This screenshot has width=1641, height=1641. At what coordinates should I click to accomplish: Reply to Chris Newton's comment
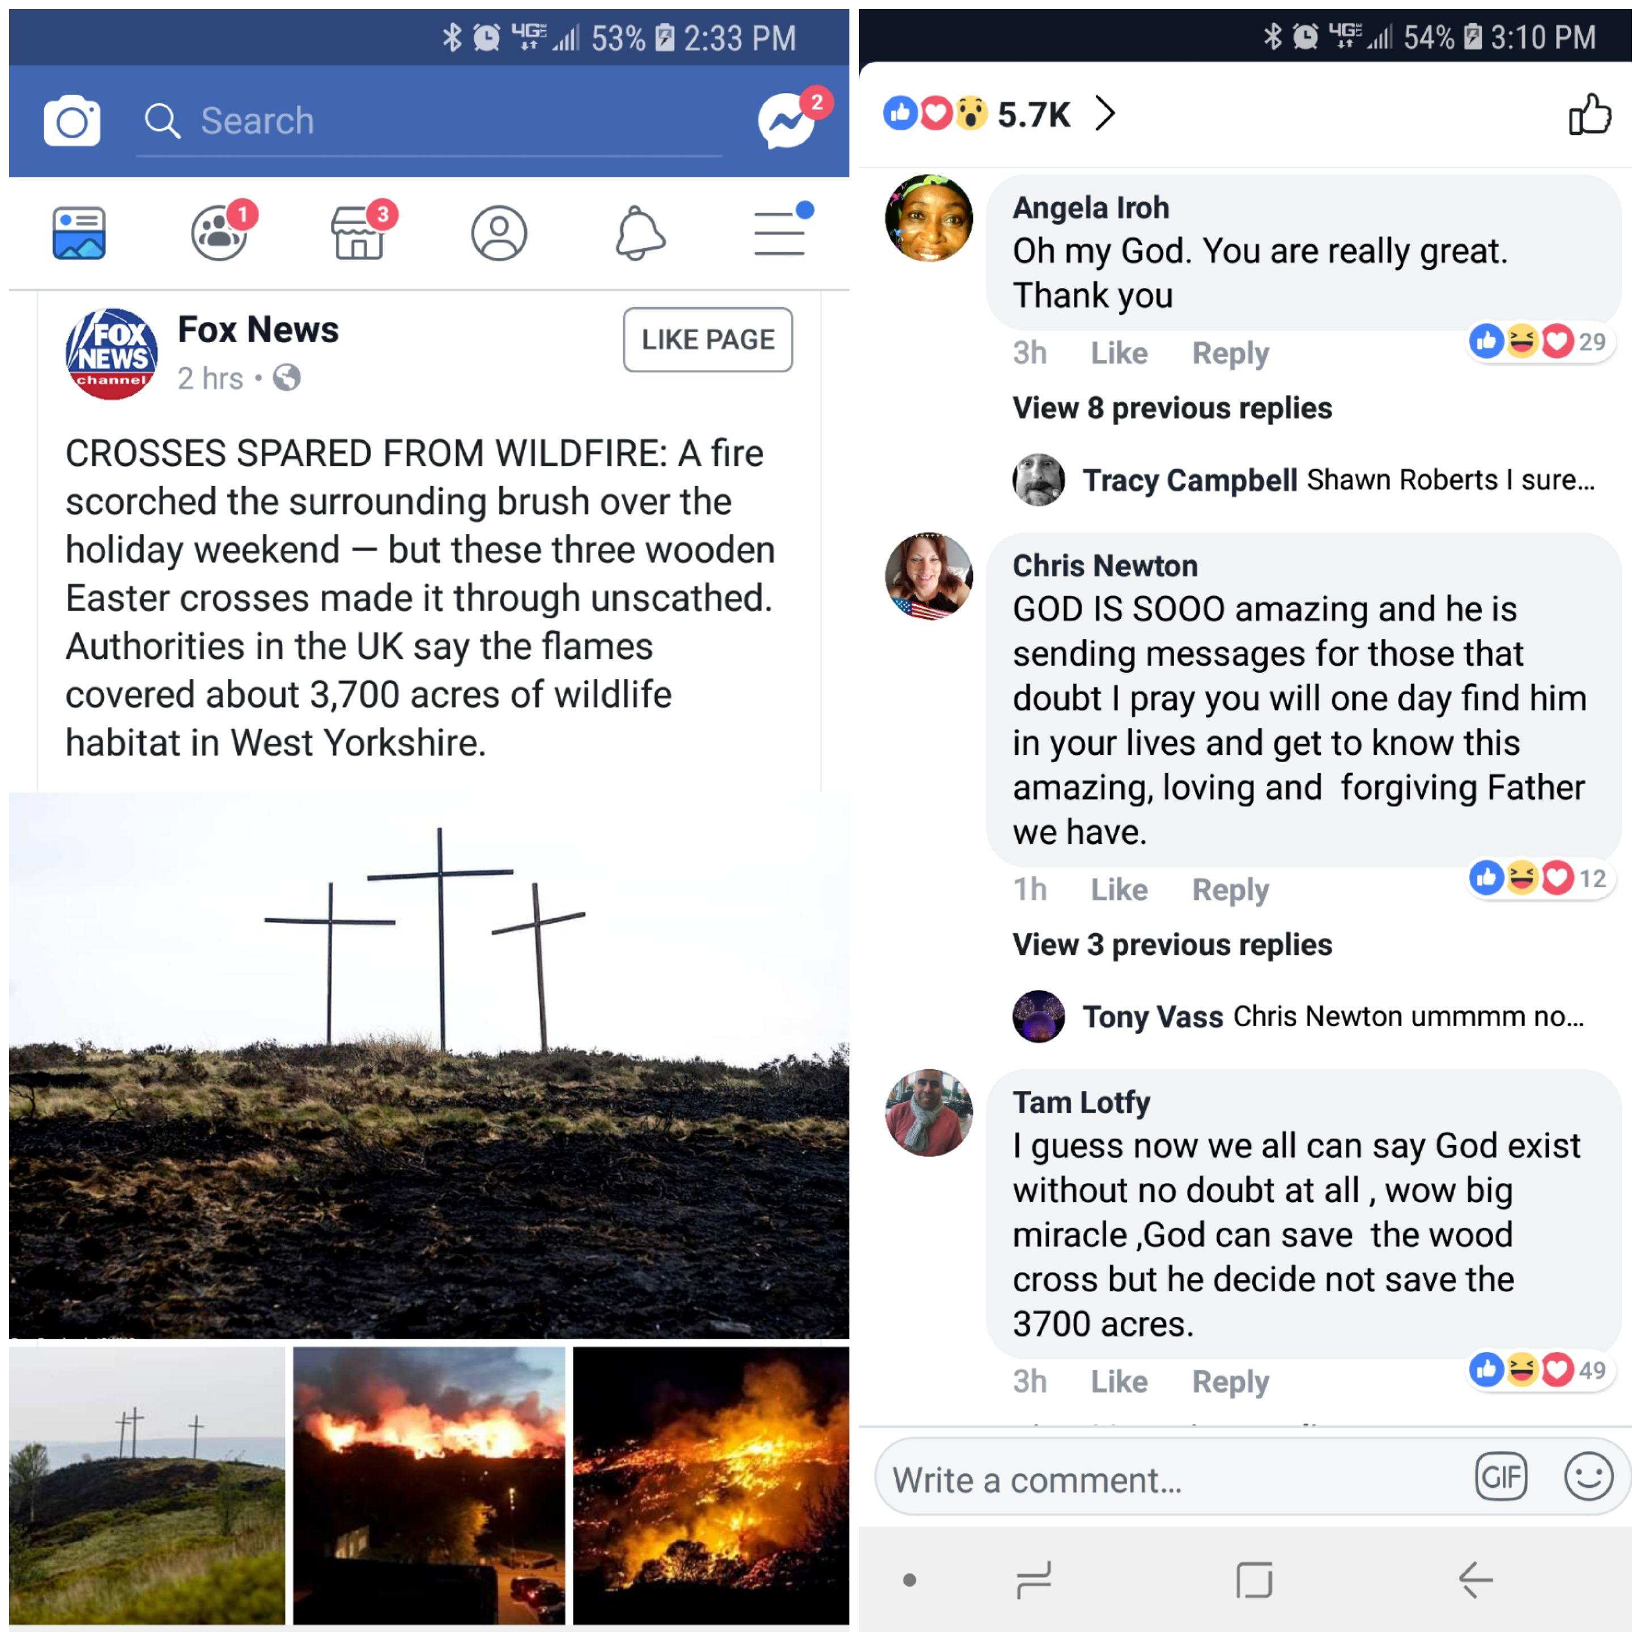tap(1230, 890)
